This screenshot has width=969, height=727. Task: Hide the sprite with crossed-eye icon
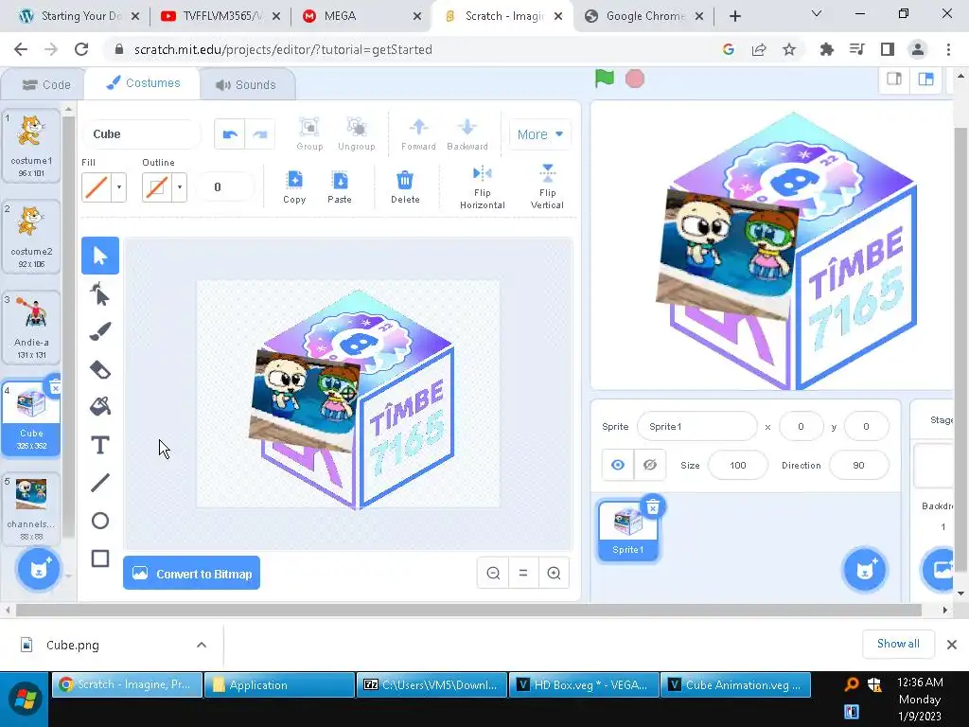pos(649,465)
